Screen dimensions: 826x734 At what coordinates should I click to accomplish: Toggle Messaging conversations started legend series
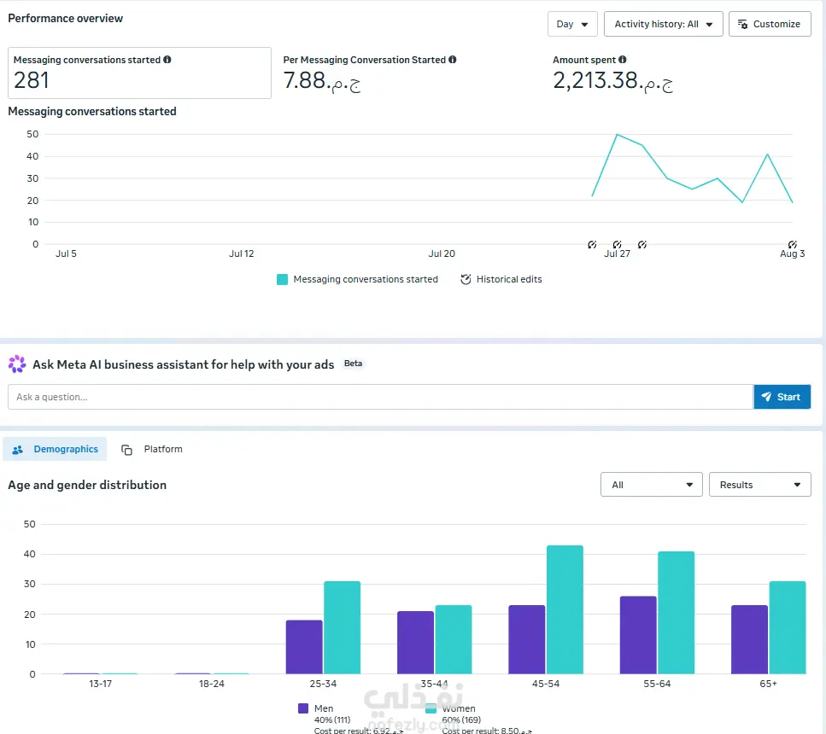point(357,279)
